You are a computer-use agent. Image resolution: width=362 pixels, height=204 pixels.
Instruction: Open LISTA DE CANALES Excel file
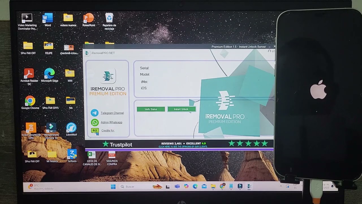pyautogui.click(x=92, y=158)
